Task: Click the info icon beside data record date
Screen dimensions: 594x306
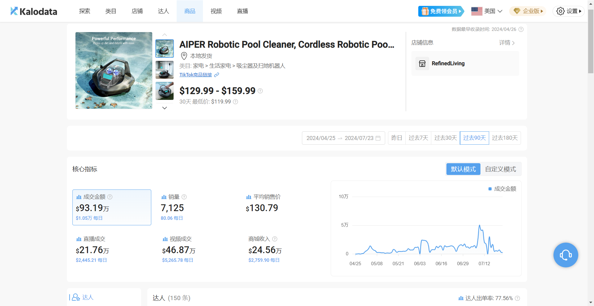Action: [x=521, y=29]
